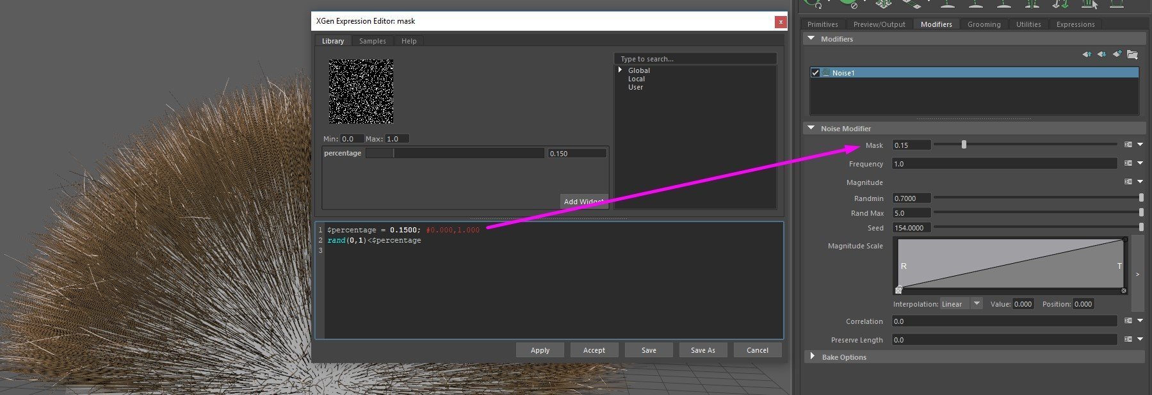Click the Noise1 modifier type icon
This screenshot has width=1152, height=395.
click(x=826, y=73)
